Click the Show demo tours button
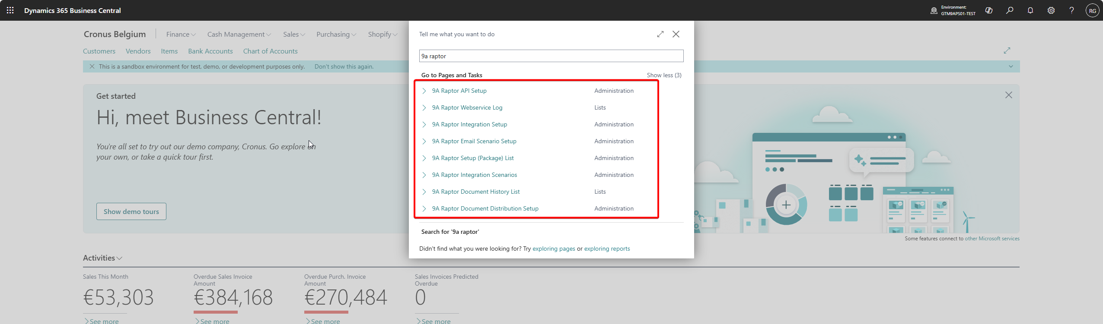Viewport: 1103px width, 324px height. (131, 211)
